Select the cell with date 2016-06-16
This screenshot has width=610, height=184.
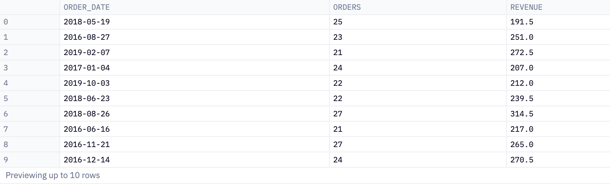tap(194, 129)
